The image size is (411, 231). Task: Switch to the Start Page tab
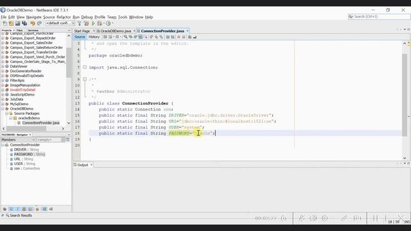coord(82,31)
